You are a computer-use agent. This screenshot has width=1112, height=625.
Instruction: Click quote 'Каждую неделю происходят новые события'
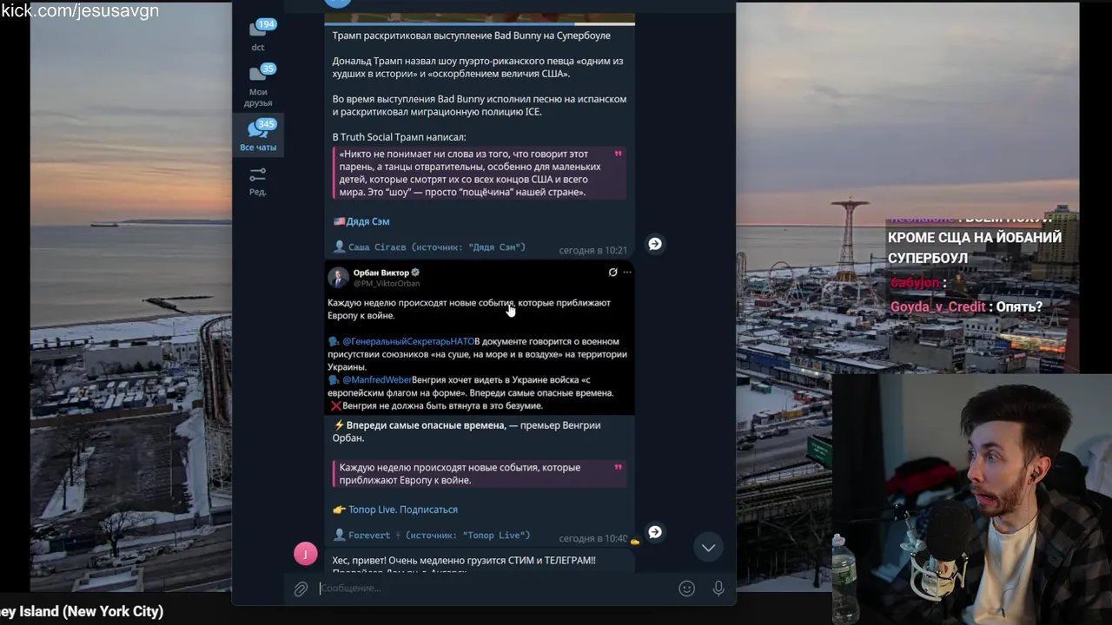(479, 474)
